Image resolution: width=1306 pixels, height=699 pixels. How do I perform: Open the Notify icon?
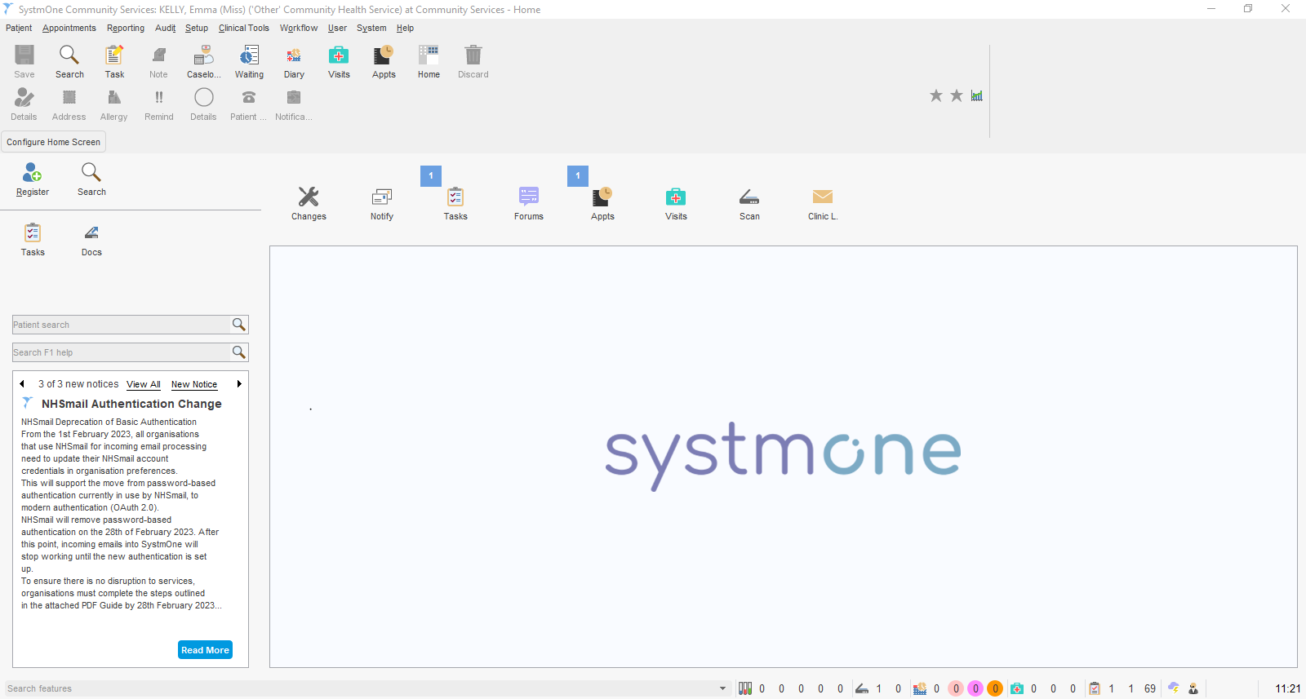(x=382, y=197)
